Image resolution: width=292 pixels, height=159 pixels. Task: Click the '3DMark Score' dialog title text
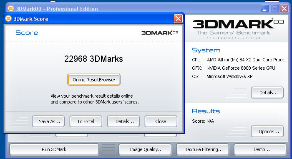31,19
